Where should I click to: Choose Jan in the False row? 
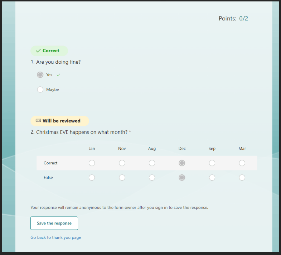coord(92,178)
